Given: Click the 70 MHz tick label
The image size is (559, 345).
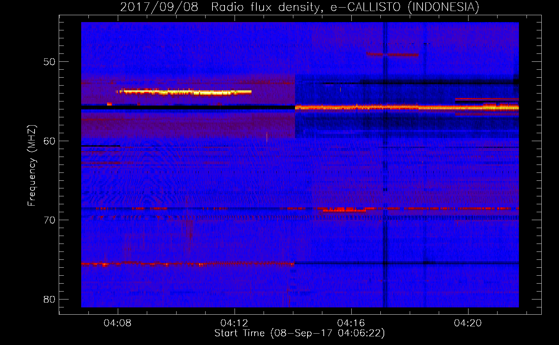Looking at the screenshot, I should coord(49,220).
